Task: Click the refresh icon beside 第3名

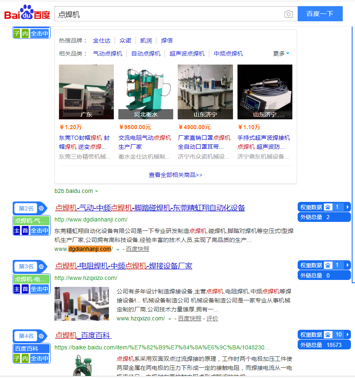Action: [41, 266]
